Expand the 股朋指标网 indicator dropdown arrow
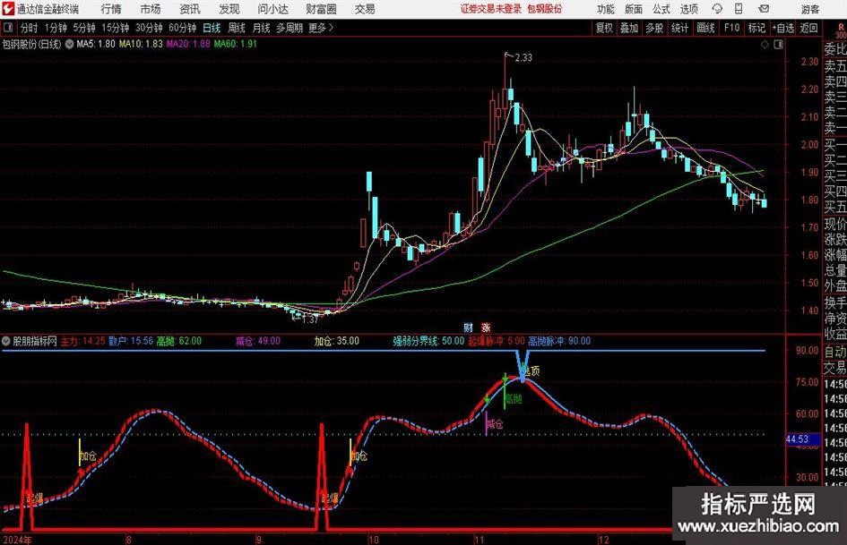Screen dimensions: 847x545 pyautogui.click(x=6, y=341)
